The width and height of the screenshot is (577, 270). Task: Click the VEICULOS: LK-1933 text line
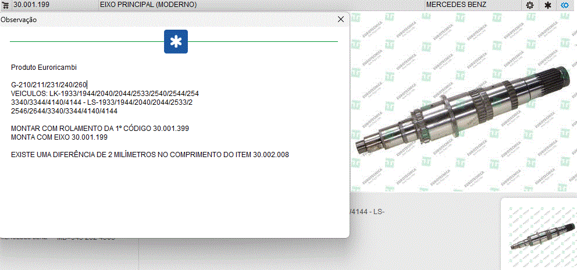point(105,94)
